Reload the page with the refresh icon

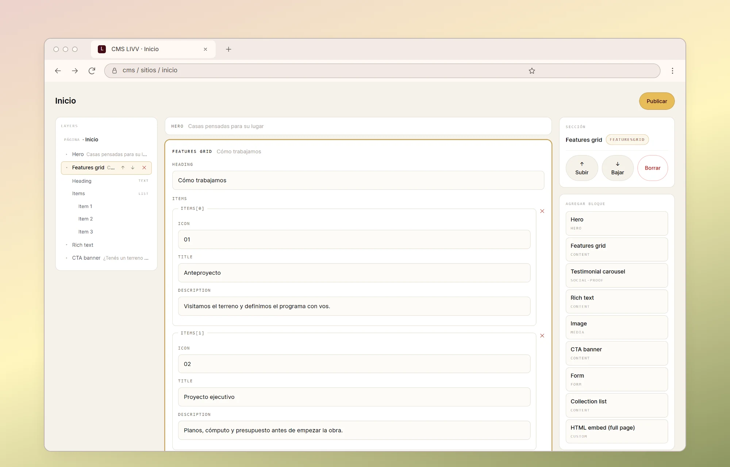(92, 71)
